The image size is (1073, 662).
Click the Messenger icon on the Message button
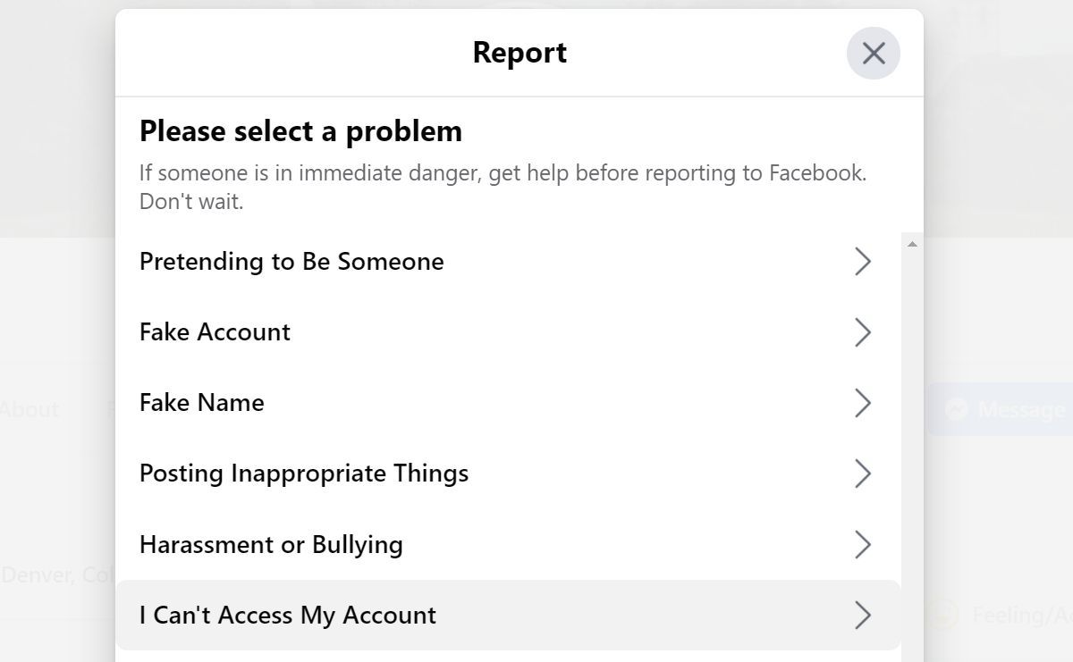click(x=956, y=409)
